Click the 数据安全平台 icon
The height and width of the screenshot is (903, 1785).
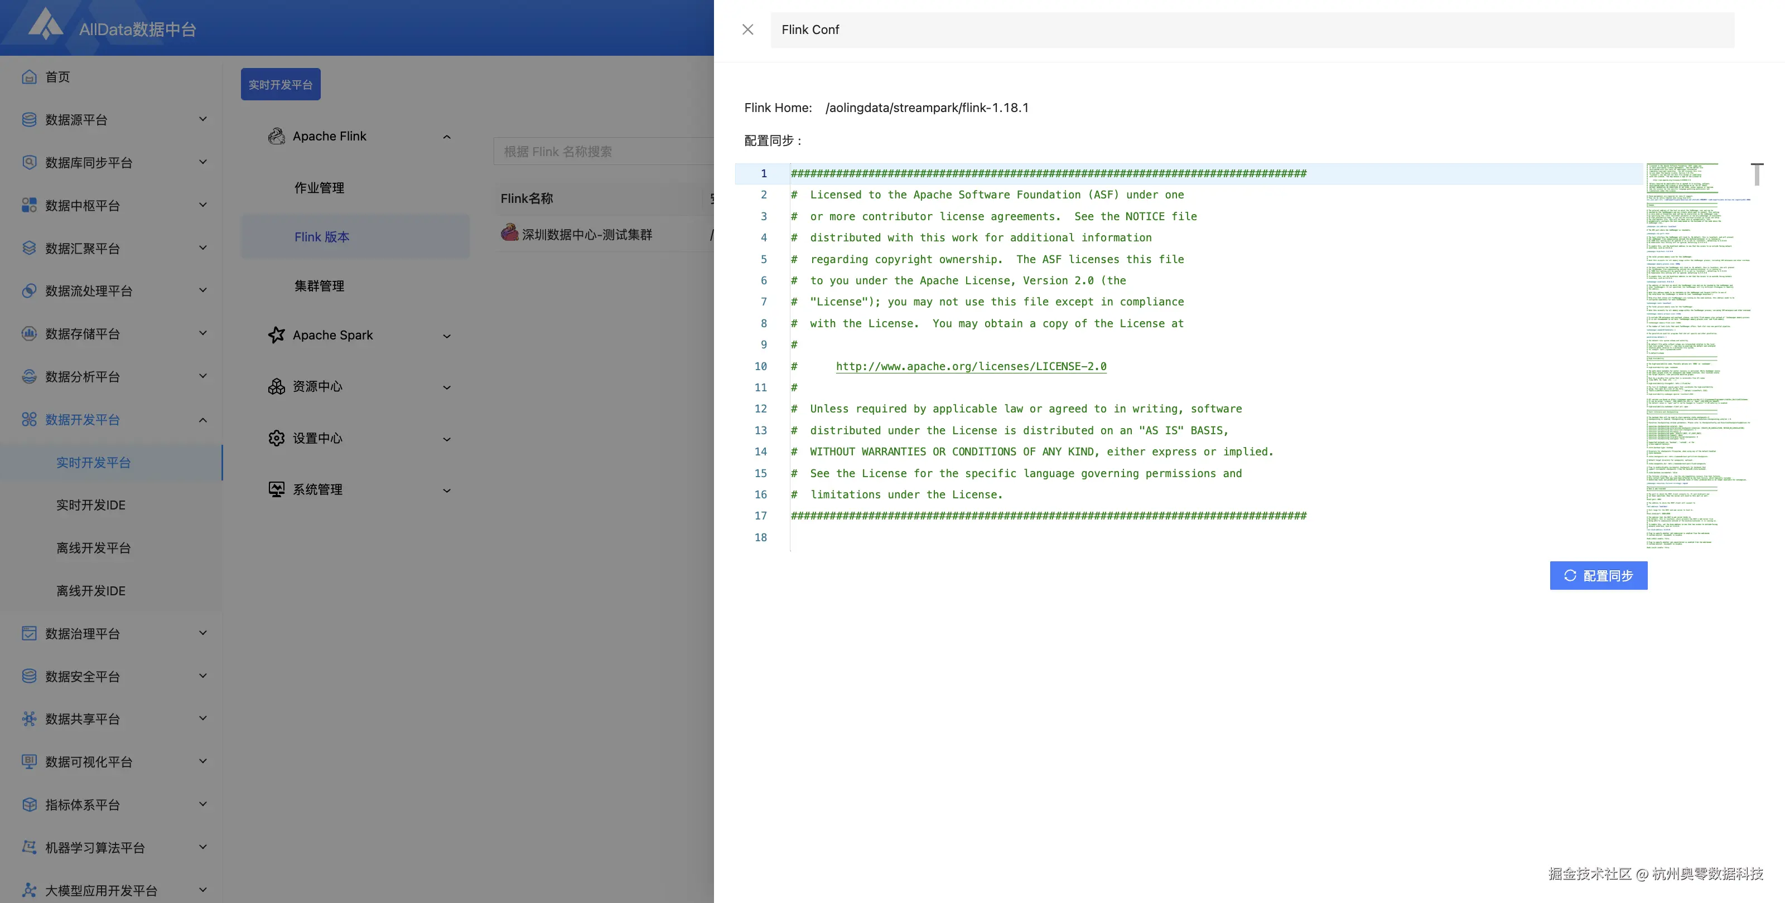(29, 677)
